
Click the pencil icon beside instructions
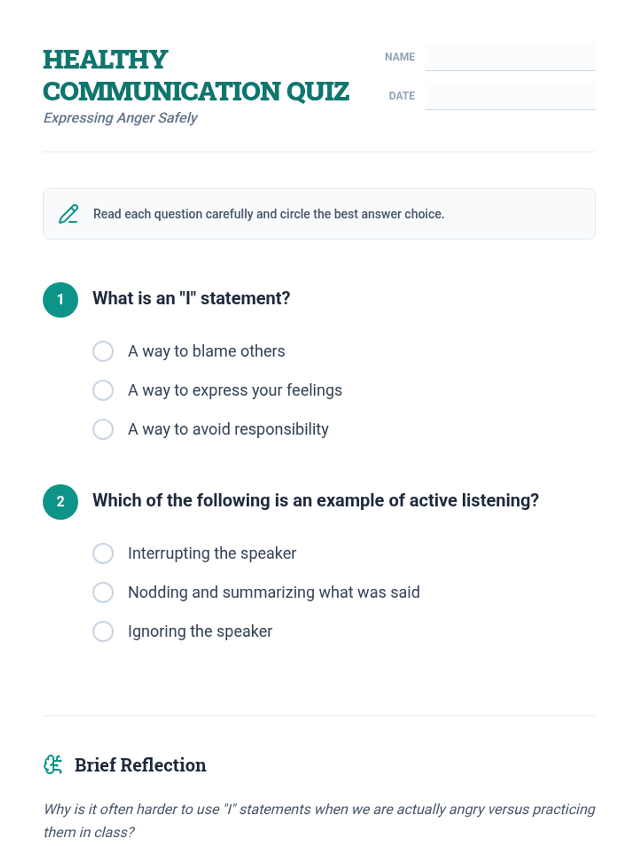pos(68,214)
